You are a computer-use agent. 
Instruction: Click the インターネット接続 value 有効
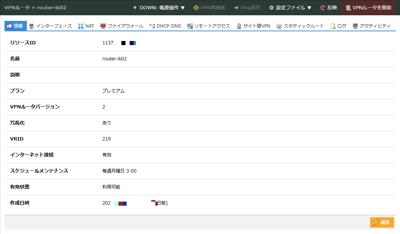tap(107, 155)
